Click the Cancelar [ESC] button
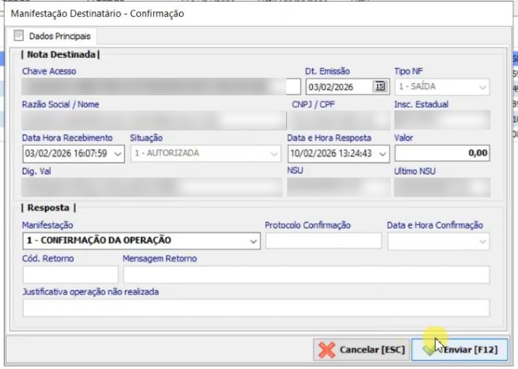Image resolution: width=518 pixels, height=369 pixels. coord(361,350)
